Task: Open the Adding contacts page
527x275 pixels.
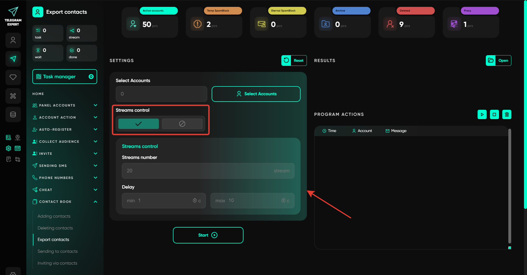Action: 54,216
